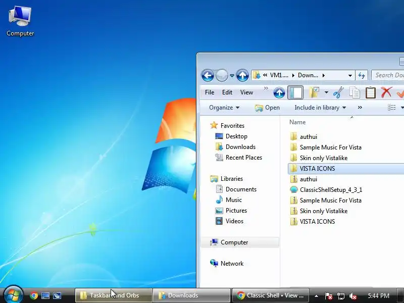
Task: Click the Open command button
Action: 267,108
